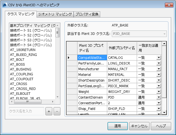
Task: Click the 適用 button at bottom
Action: [118, 126]
